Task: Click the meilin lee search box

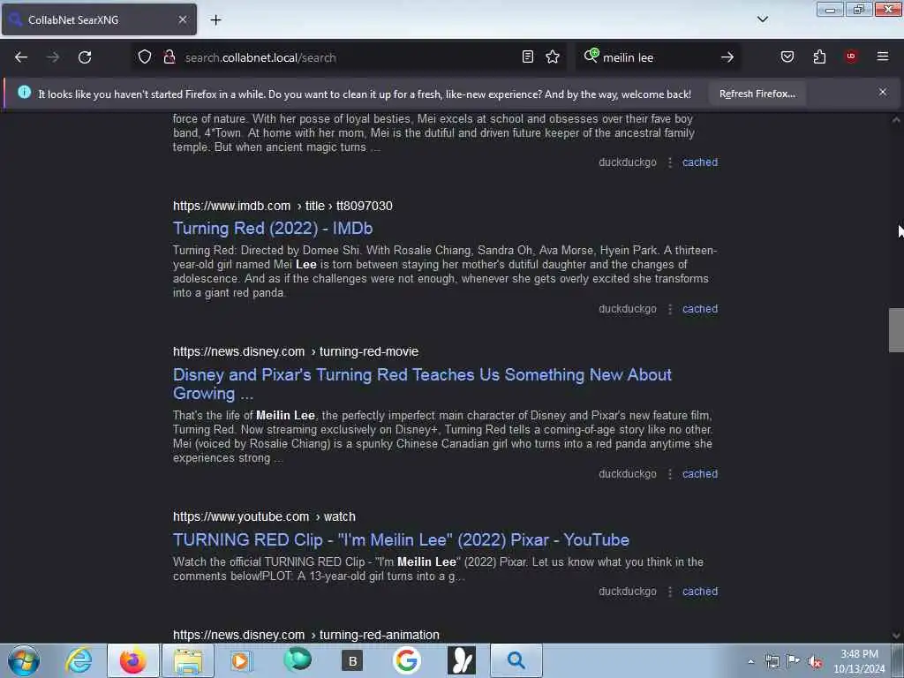Action: pos(657,57)
